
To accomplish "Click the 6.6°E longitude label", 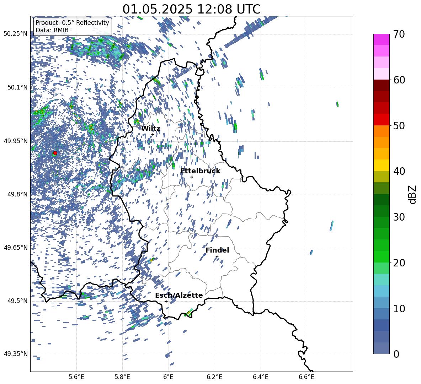I will point(307,377).
